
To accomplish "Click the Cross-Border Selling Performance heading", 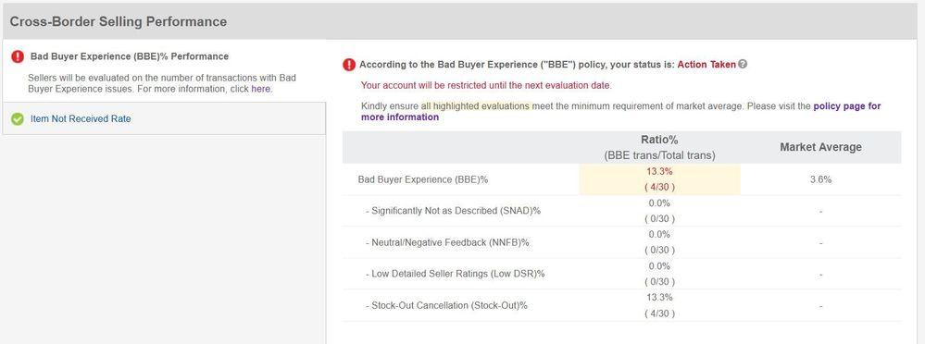I will pos(118,22).
